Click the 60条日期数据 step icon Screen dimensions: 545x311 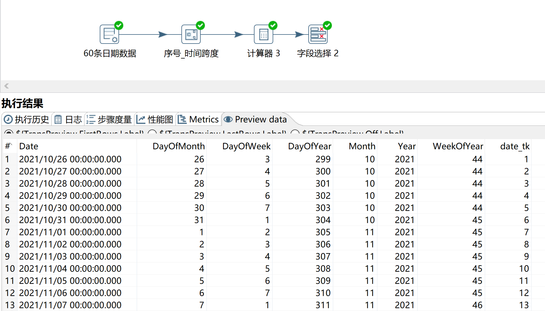click(109, 34)
